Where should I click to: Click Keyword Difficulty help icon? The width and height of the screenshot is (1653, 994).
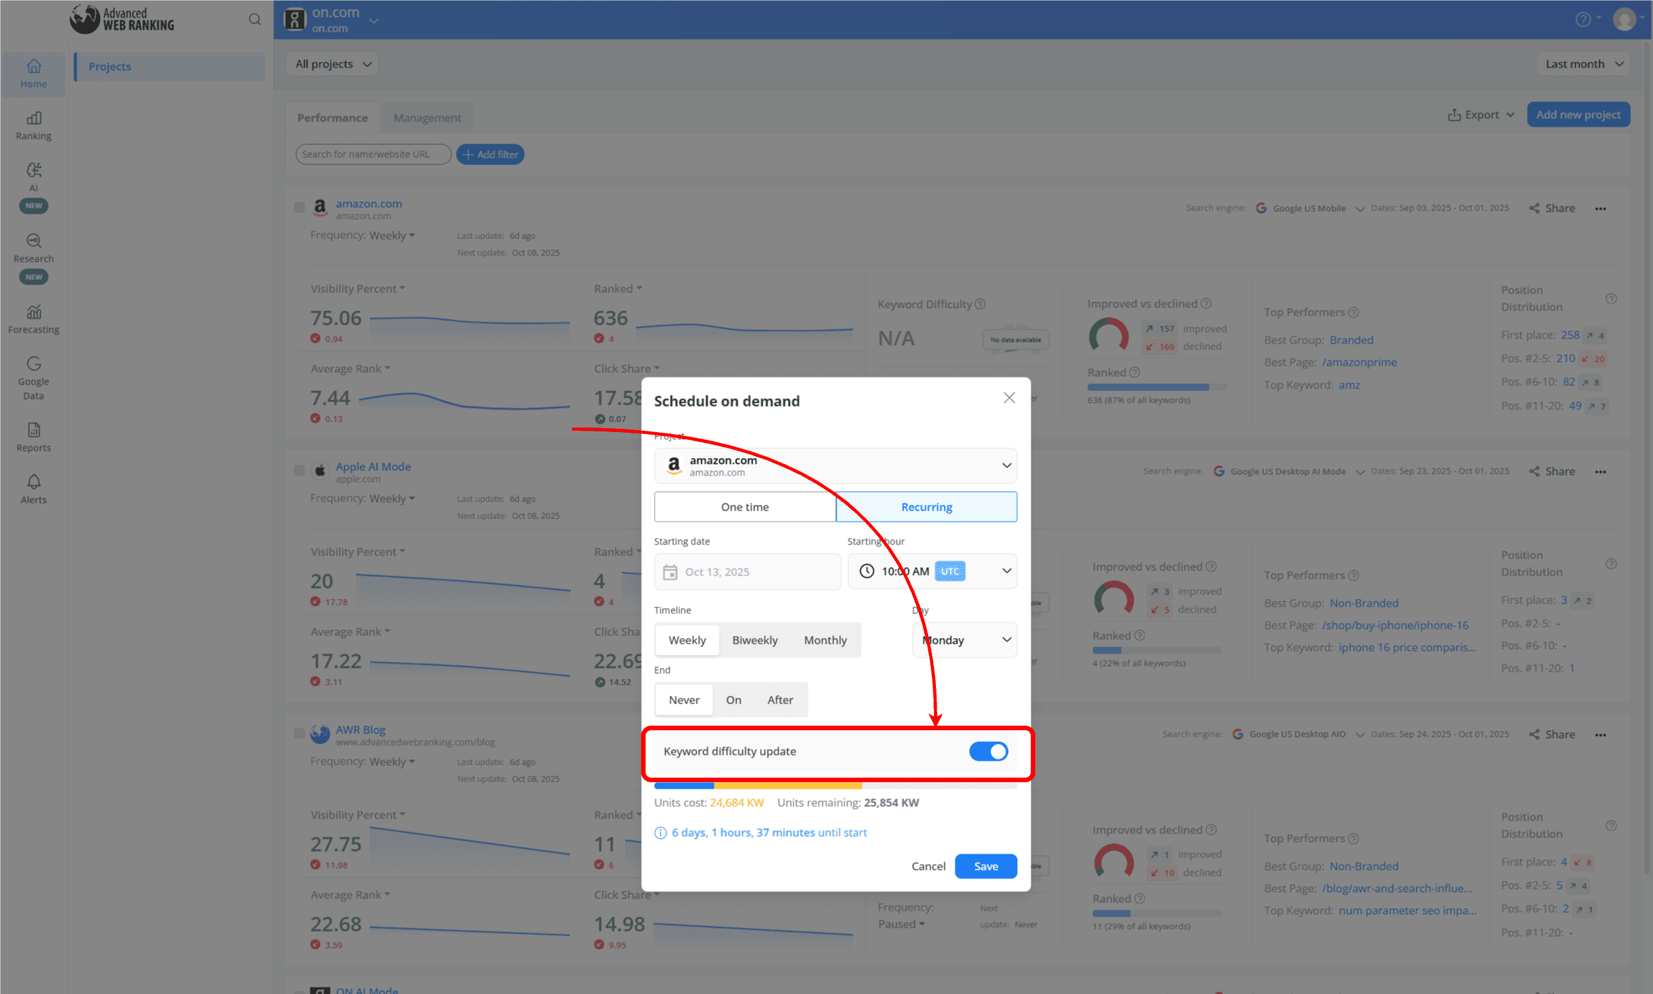tap(979, 304)
